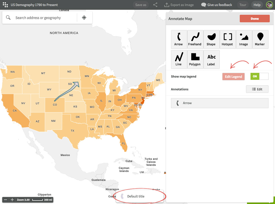275x204 pixels.
Task: Click the IL state label
Action: tap(101, 101)
